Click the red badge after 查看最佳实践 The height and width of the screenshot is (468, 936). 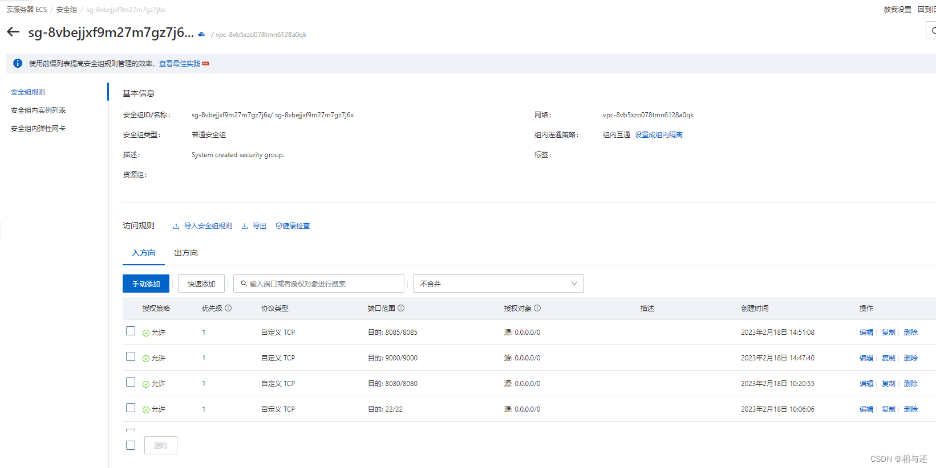[x=206, y=64]
